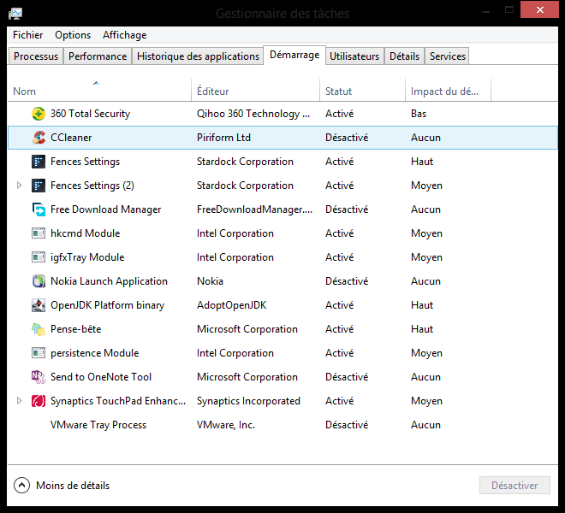This screenshot has width=565, height=513.
Task: Click Désactivé status in CCleaner row
Action: coord(347,138)
